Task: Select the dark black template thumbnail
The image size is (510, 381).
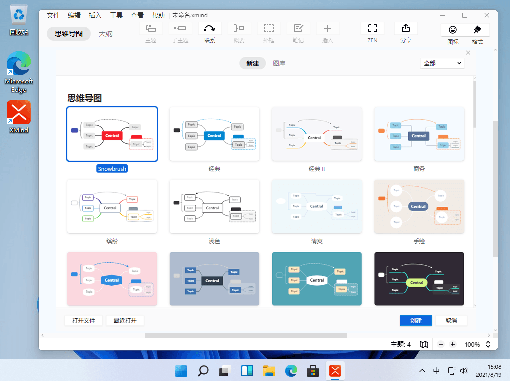Action: click(x=419, y=279)
